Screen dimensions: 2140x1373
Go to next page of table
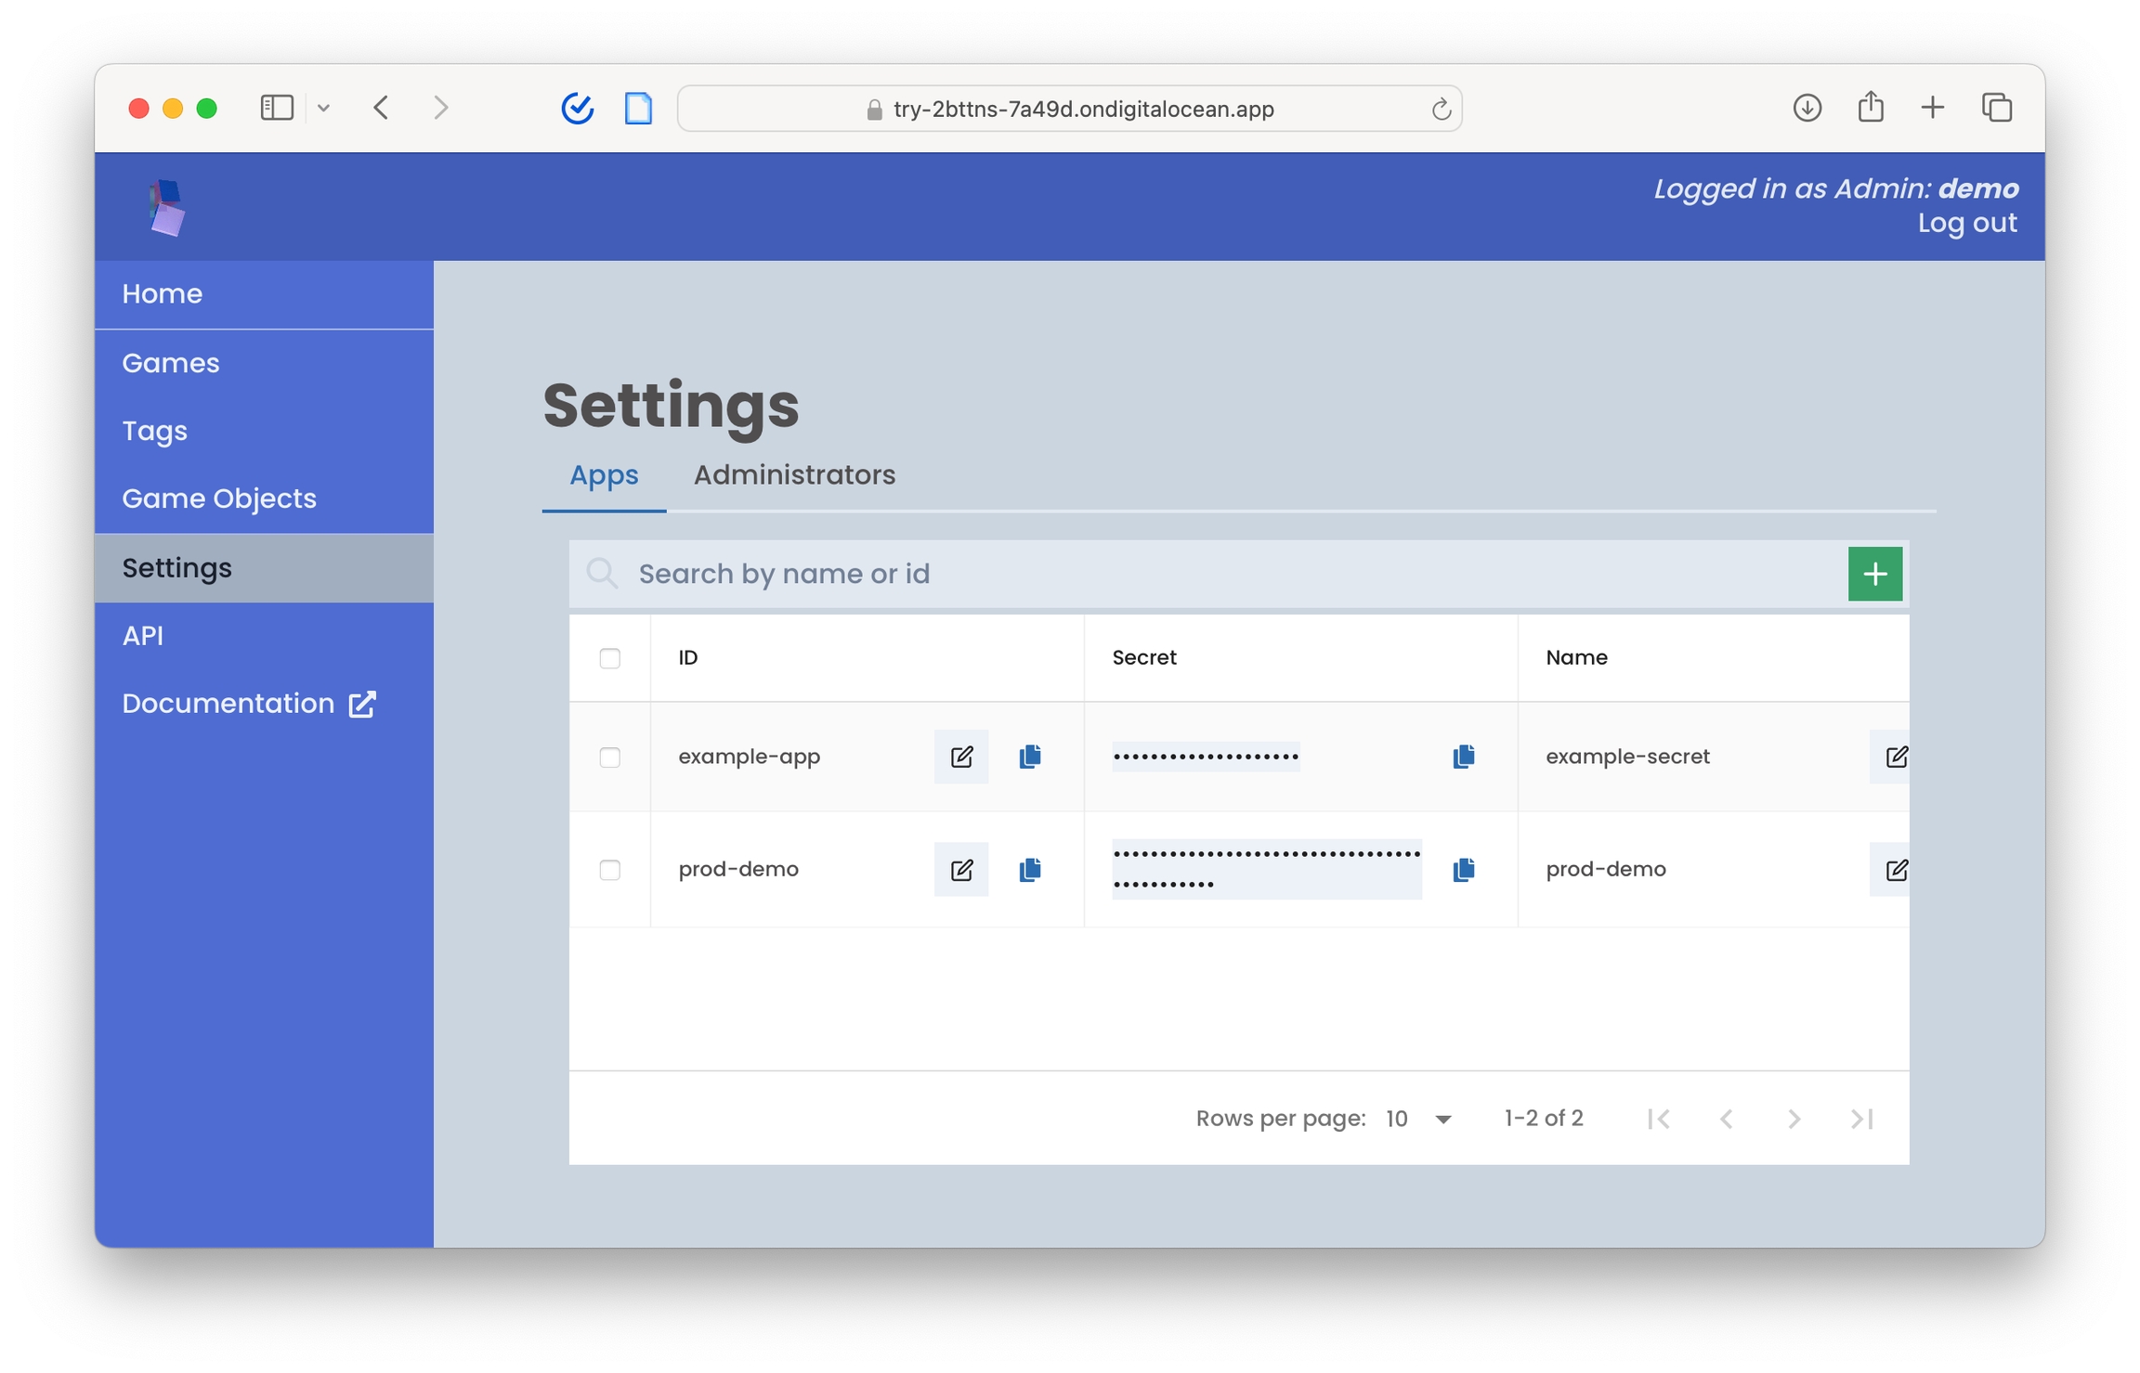[x=1794, y=1119]
